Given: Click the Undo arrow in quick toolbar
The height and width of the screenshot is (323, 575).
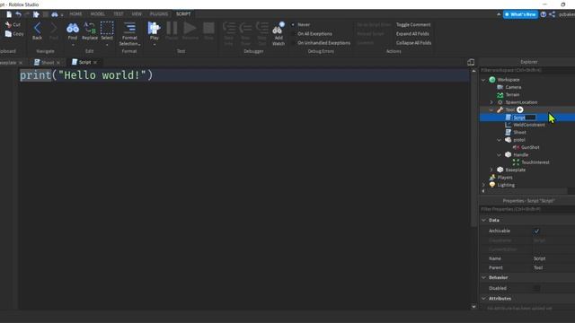Looking at the screenshot, I should click(18, 14).
